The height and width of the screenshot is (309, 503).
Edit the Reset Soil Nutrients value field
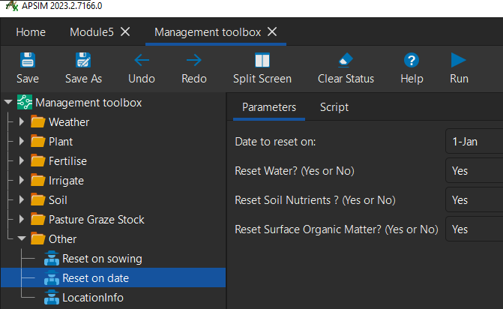click(x=474, y=200)
